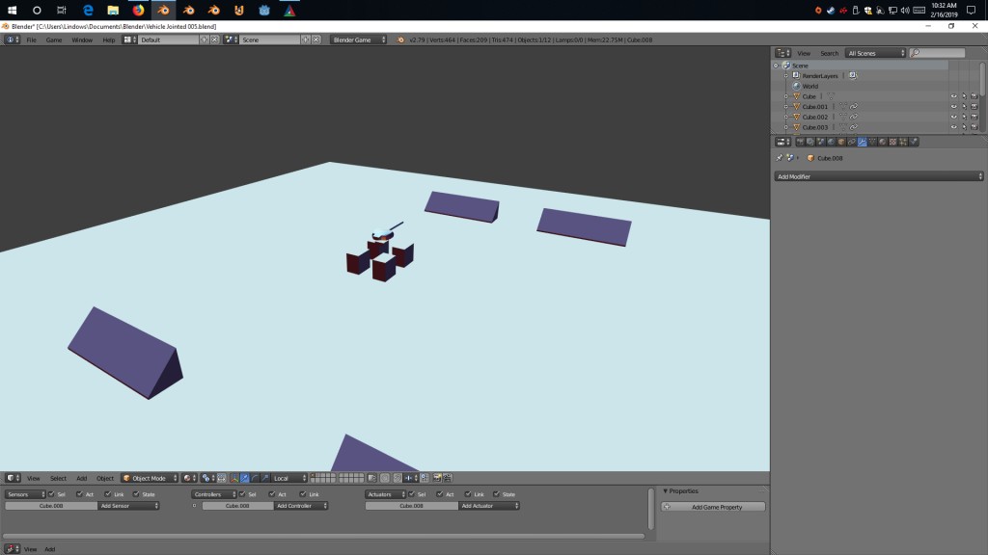Hide Cube.001 using its eye toggle
This screenshot has width=988, height=555.
click(953, 107)
